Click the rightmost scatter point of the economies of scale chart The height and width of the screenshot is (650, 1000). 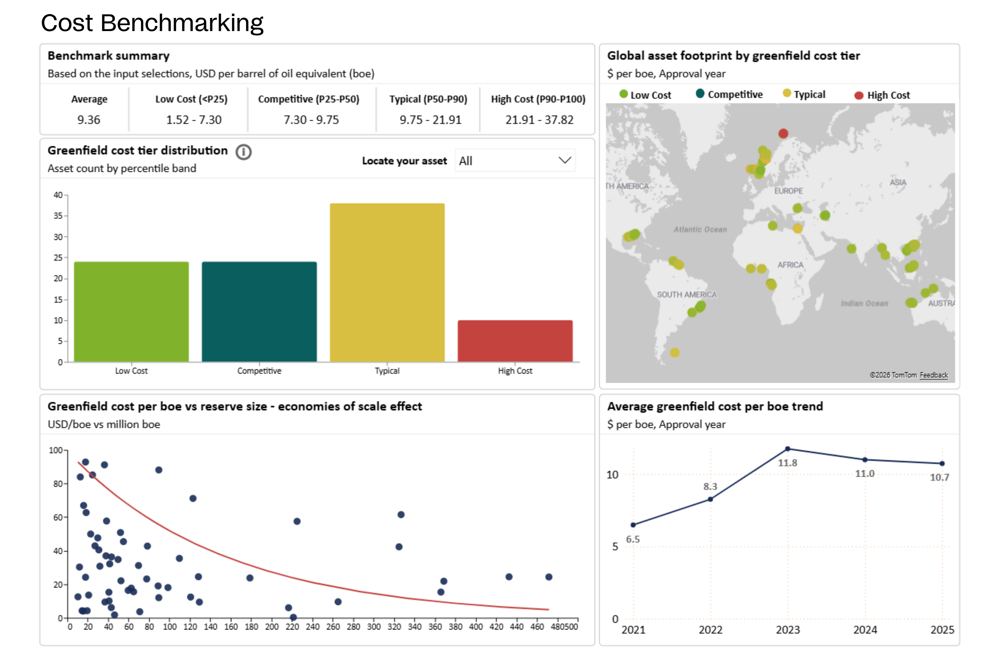[548, 577]
